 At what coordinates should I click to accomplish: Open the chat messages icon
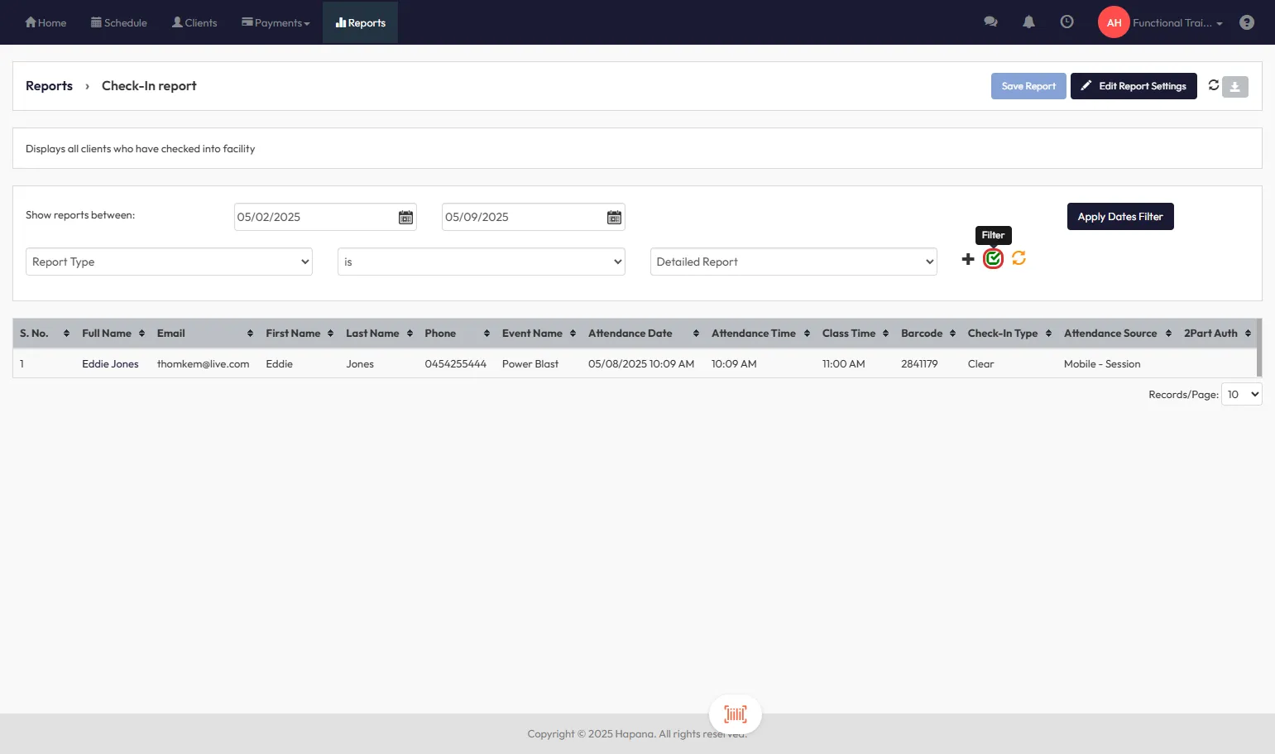tap(990, 22)
